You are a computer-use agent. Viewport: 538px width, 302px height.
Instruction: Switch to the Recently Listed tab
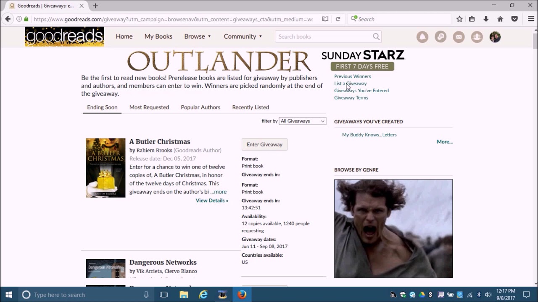(x=251, y=107)
